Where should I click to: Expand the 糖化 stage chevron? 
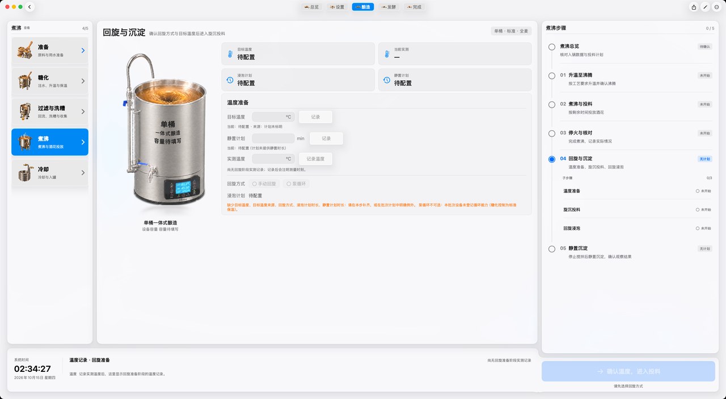(83, 81)
